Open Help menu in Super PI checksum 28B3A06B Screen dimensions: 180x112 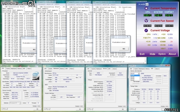click(x=113, y=5)
